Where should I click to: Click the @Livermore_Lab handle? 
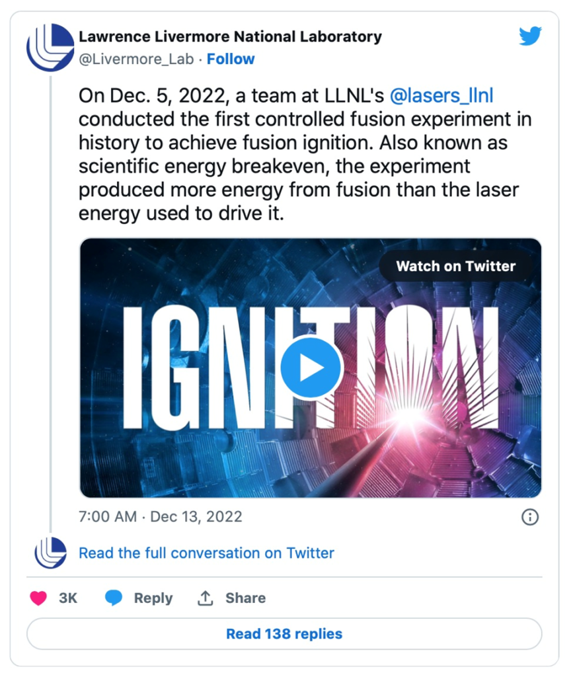point(137,59)
